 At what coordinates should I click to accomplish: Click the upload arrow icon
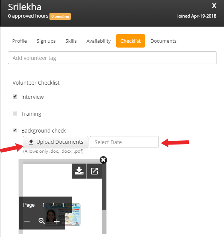tap(31, 142)
